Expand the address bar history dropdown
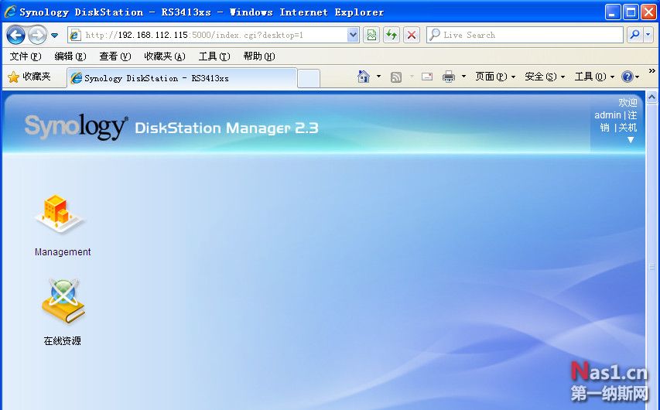Screen dimensions: 660x410 (353, 35)
